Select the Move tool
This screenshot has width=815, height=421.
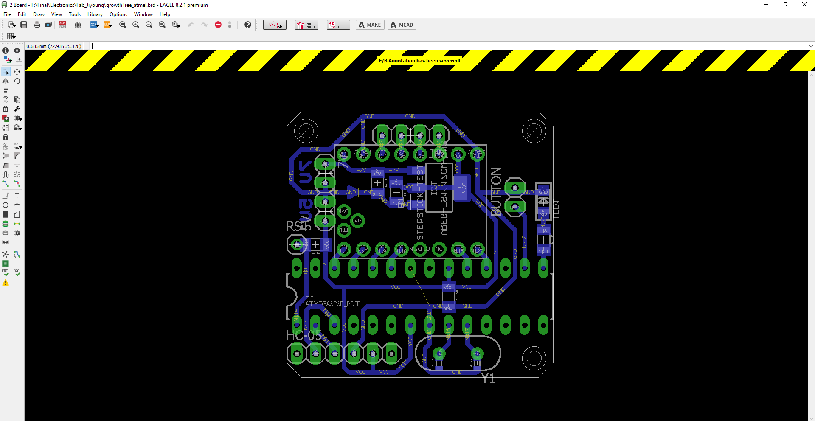coord(17,72)
